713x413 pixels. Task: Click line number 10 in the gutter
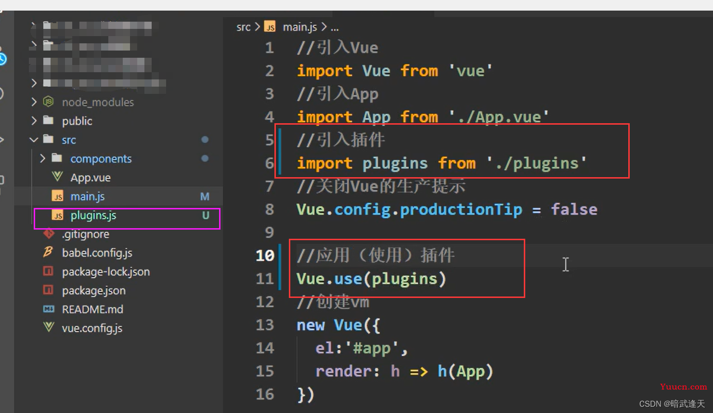tap(265, 256)
